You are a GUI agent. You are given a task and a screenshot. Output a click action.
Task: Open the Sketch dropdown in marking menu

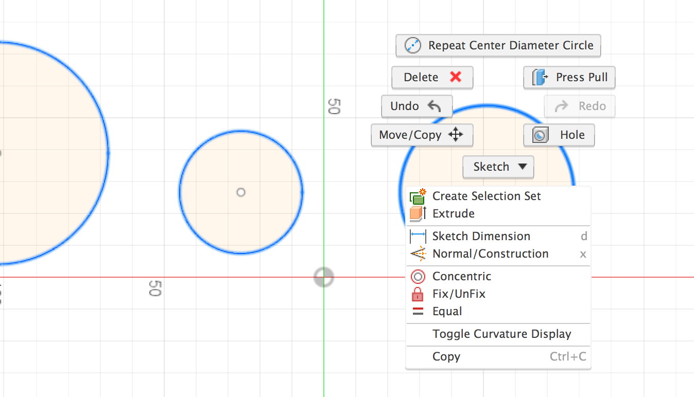coord(498,167)
